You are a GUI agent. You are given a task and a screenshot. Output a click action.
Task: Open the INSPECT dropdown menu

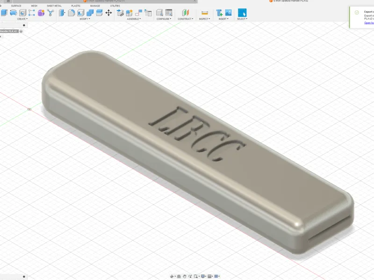pos(204,19)
